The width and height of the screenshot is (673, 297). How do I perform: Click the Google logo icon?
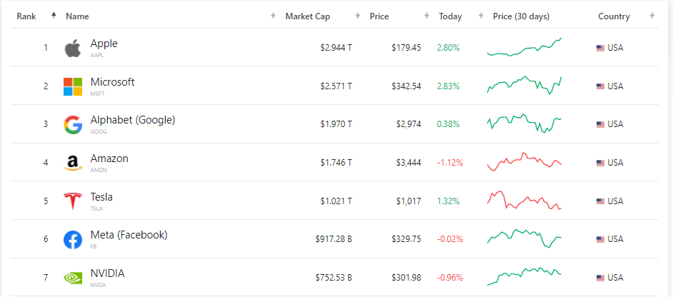(73, 124)
